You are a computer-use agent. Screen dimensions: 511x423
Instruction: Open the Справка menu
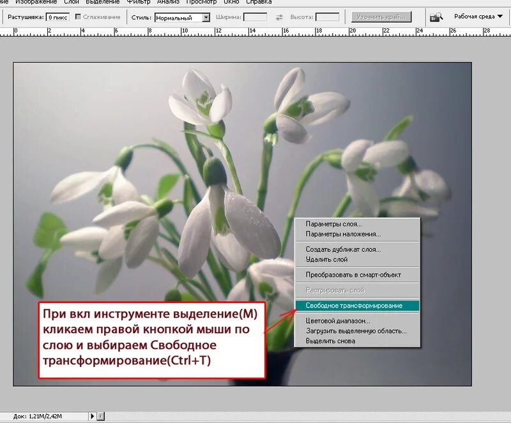tap(259, 2)
